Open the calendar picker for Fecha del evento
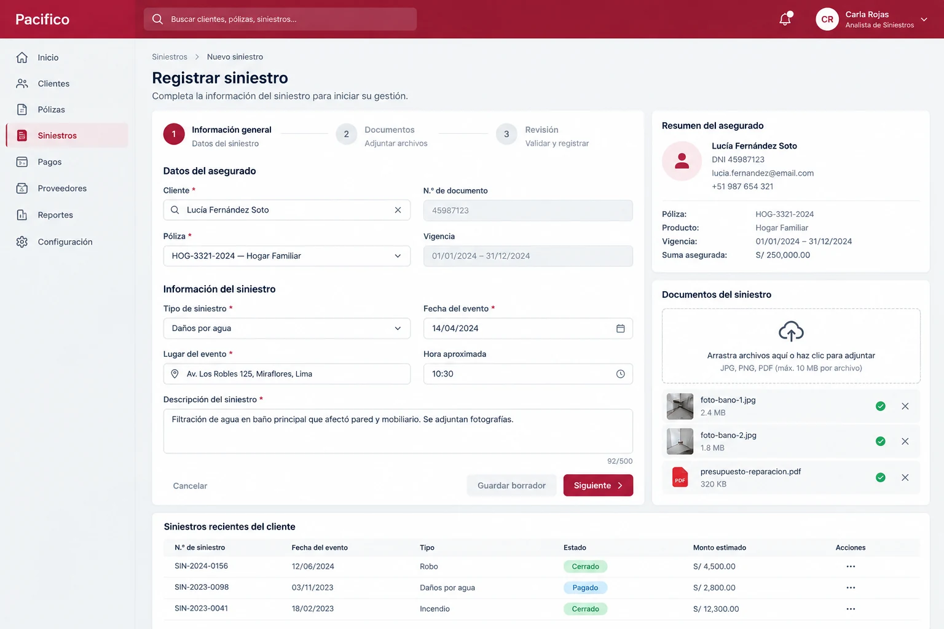The width and height of the screenshot is (944, 629). tap(620, 329)
